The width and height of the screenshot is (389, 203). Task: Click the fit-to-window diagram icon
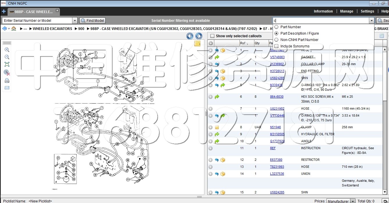[7, 65]
